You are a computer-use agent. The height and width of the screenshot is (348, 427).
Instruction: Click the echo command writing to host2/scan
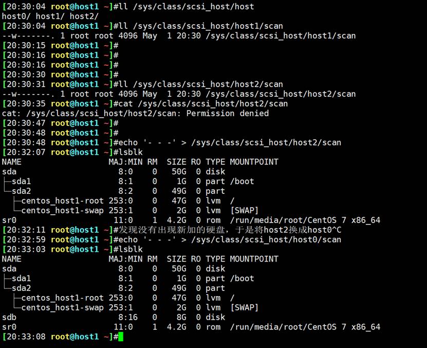click(x=227, y=142)
